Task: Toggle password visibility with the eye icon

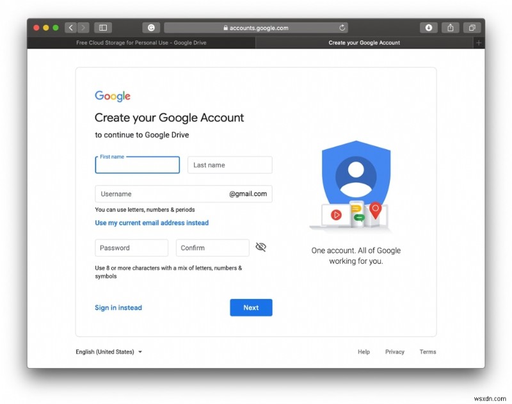Action: (x=260, y=246)
